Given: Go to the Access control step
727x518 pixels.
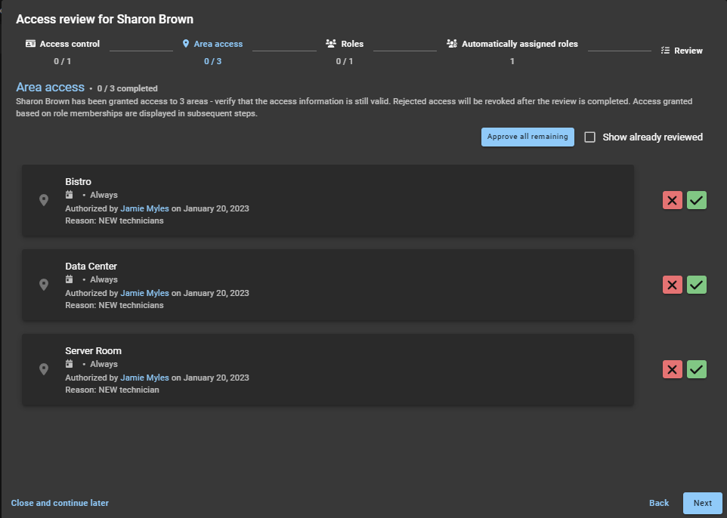Looking at the screenshot, I should 63,44.
